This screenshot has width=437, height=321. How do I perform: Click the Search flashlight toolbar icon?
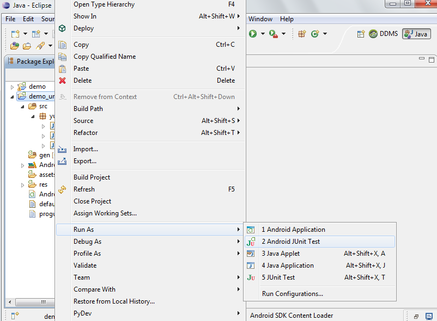(40, 46)
